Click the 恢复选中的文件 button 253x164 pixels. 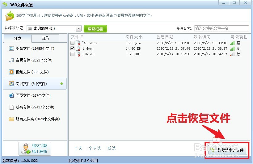click(227, 150)
